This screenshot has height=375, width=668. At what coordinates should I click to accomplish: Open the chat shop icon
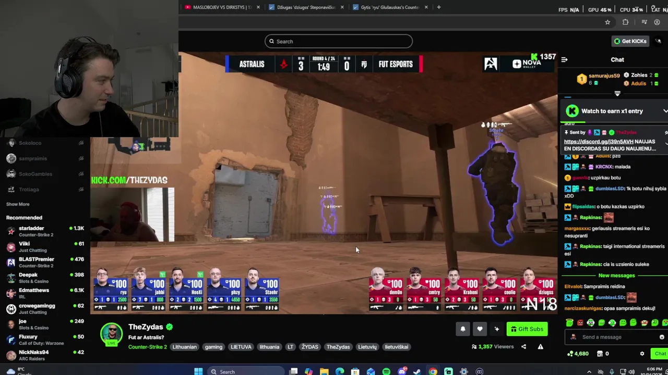(600, 354)
